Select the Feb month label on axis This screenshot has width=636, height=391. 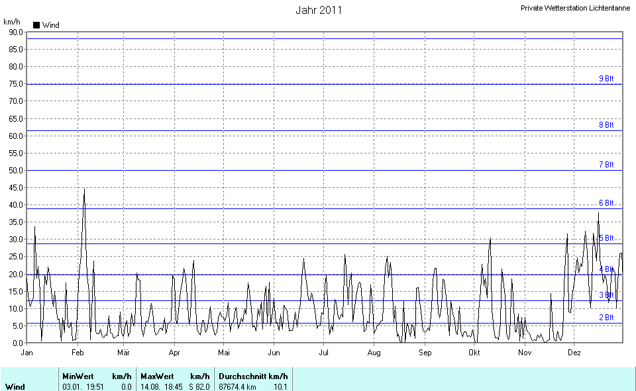(77, 353)
